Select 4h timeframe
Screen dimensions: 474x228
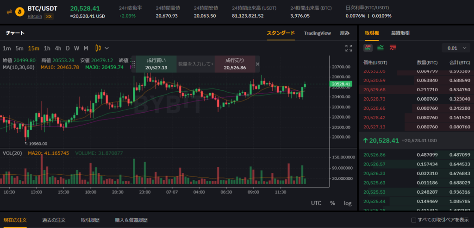58,48
